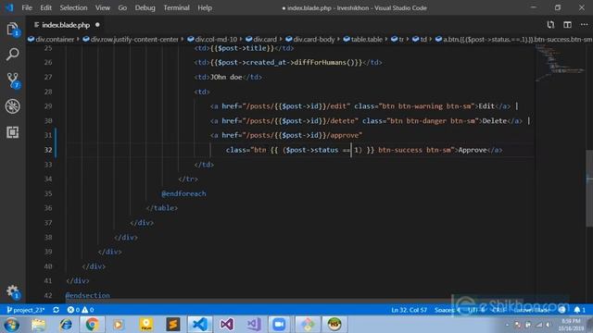Screen dimensions: 593x333
Task: Click Ln 32, Col 57 to go to line
Action: pos(410,310)
